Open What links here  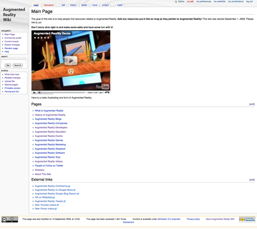tap(12, 74)
